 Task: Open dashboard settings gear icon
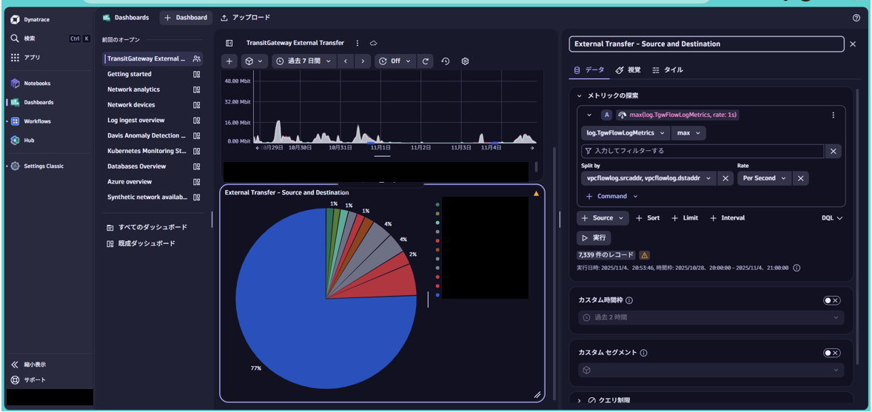(x=466, y=61)
